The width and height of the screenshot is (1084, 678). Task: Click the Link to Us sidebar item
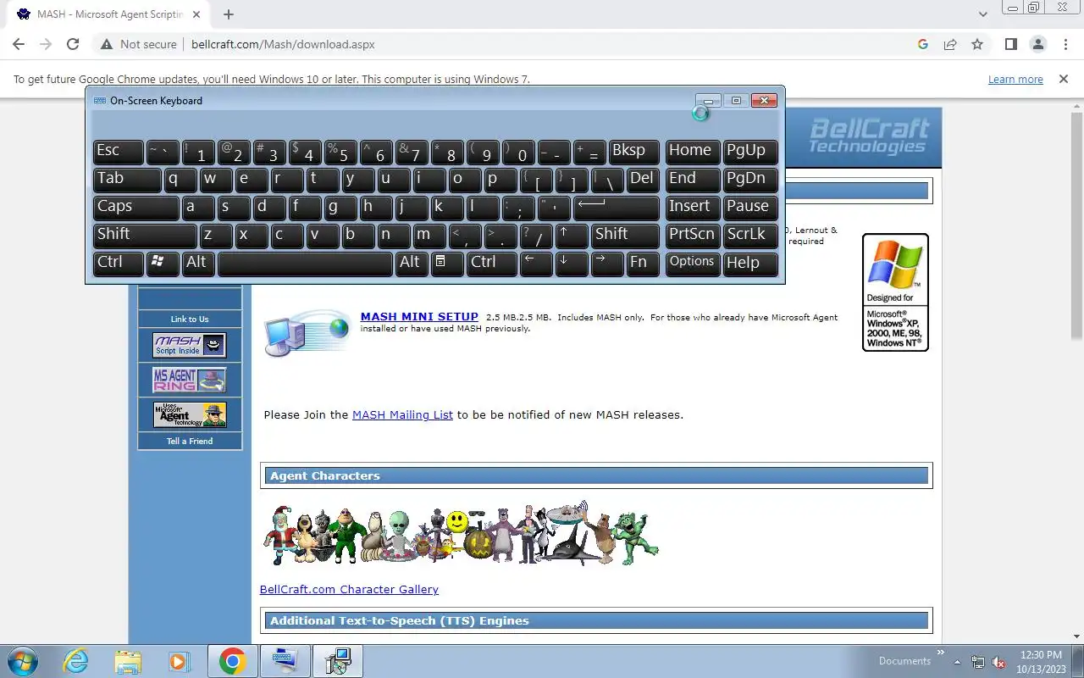[190, 319]
